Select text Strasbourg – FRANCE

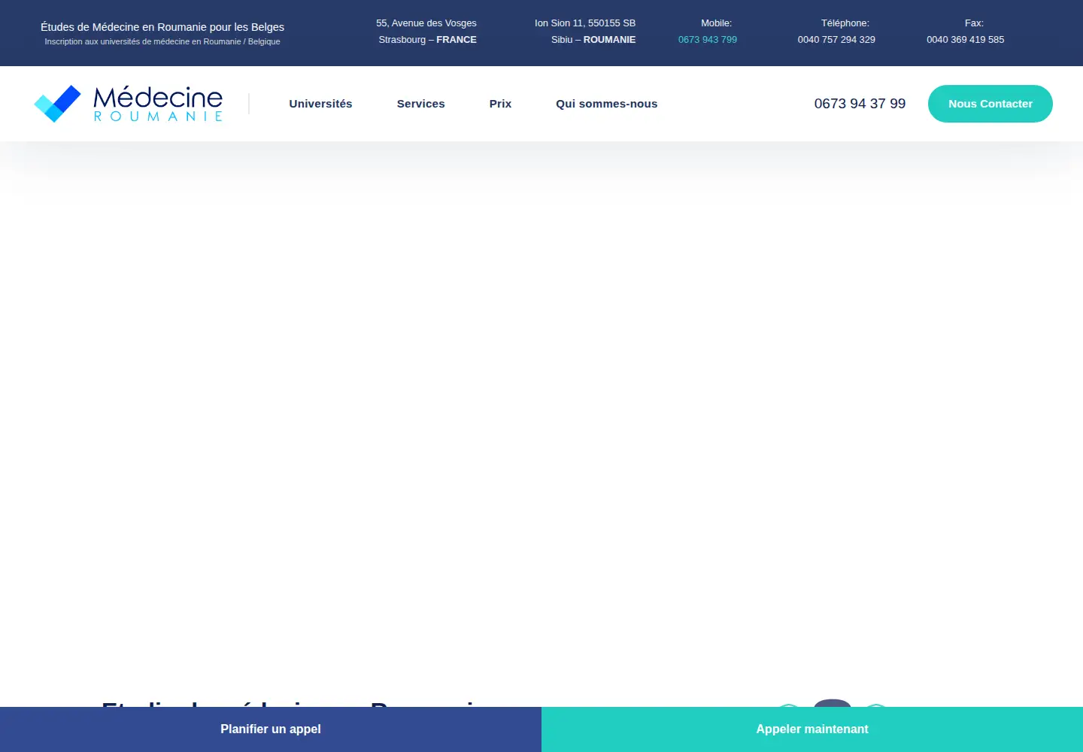(427, 40)
